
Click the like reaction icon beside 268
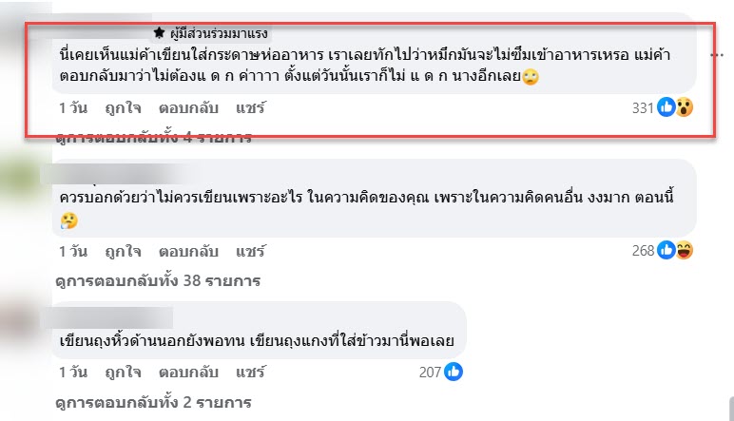click(666, 250)
